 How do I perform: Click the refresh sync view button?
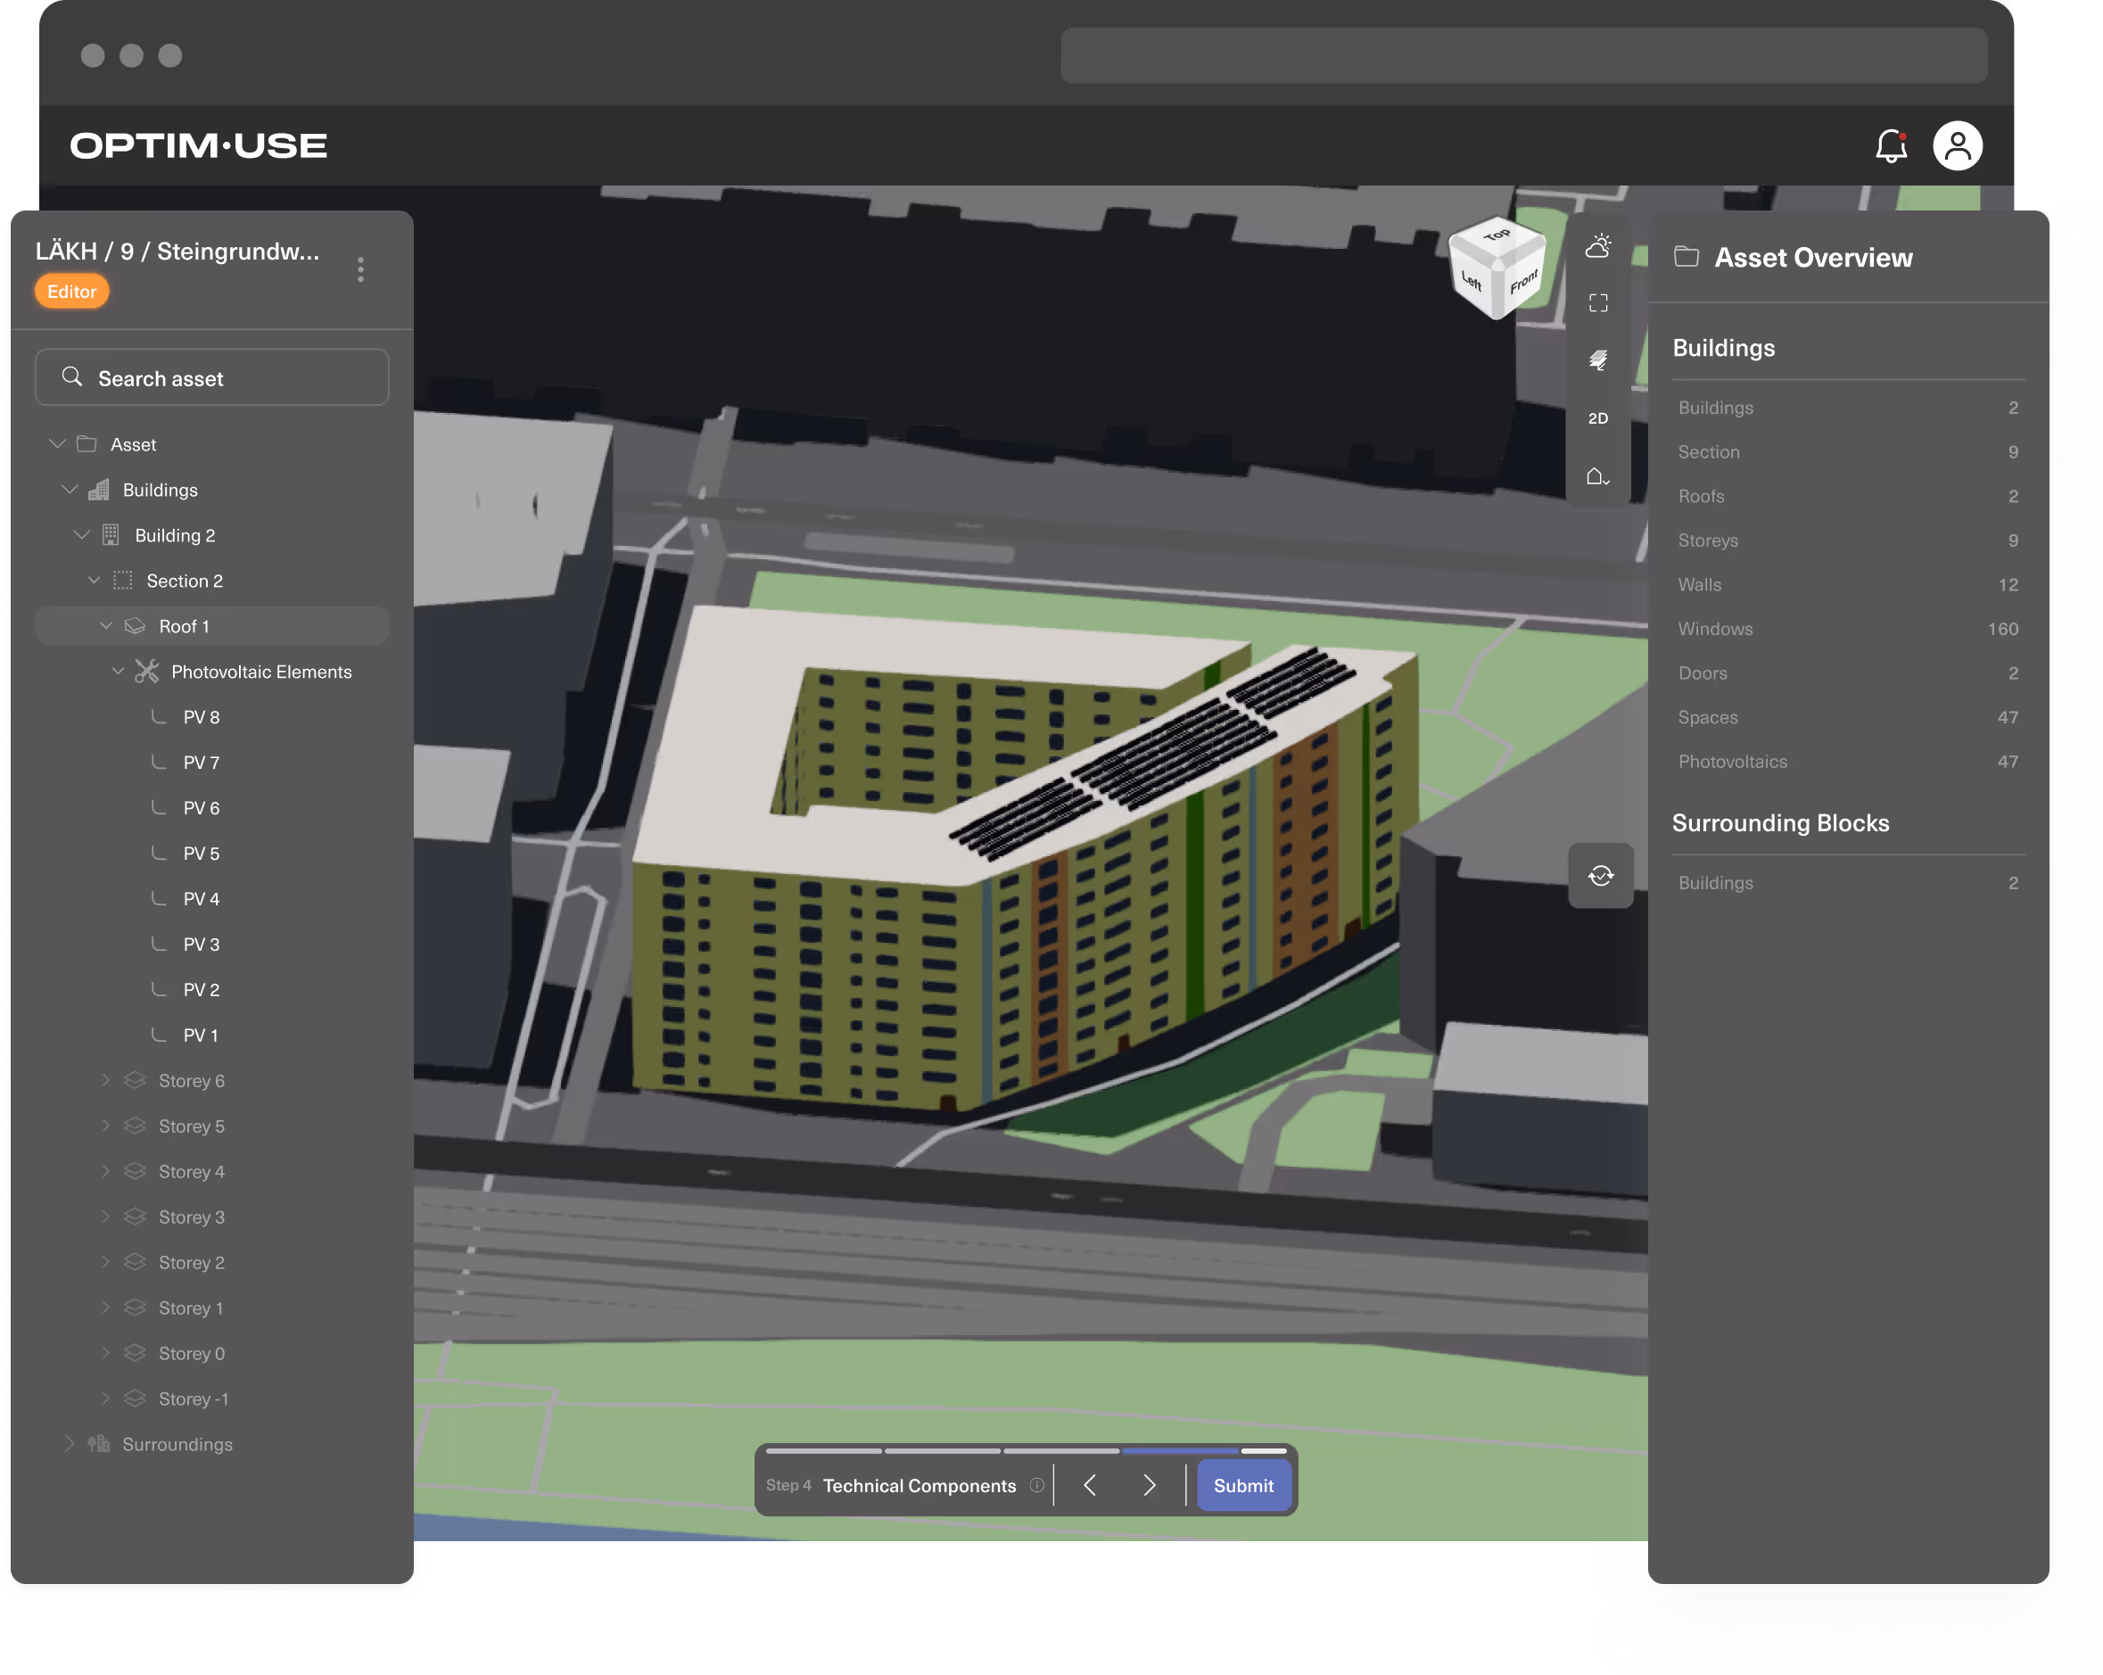pos(1600,875)
